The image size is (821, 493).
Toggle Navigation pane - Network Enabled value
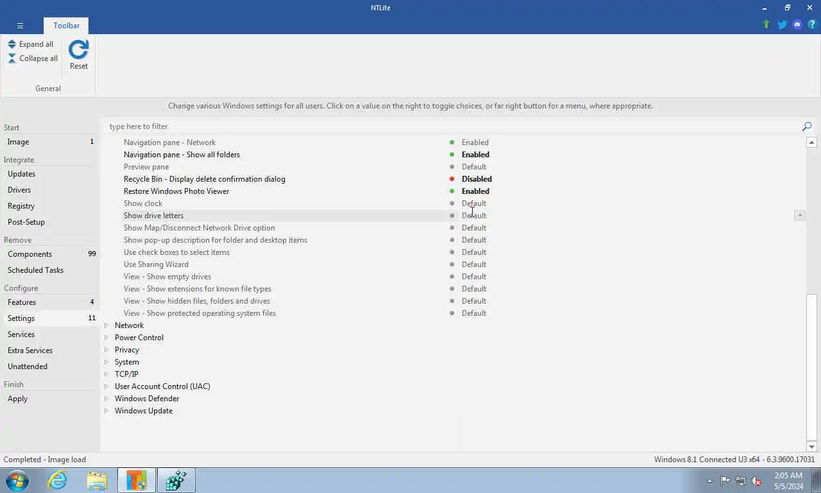coord(475,143)
